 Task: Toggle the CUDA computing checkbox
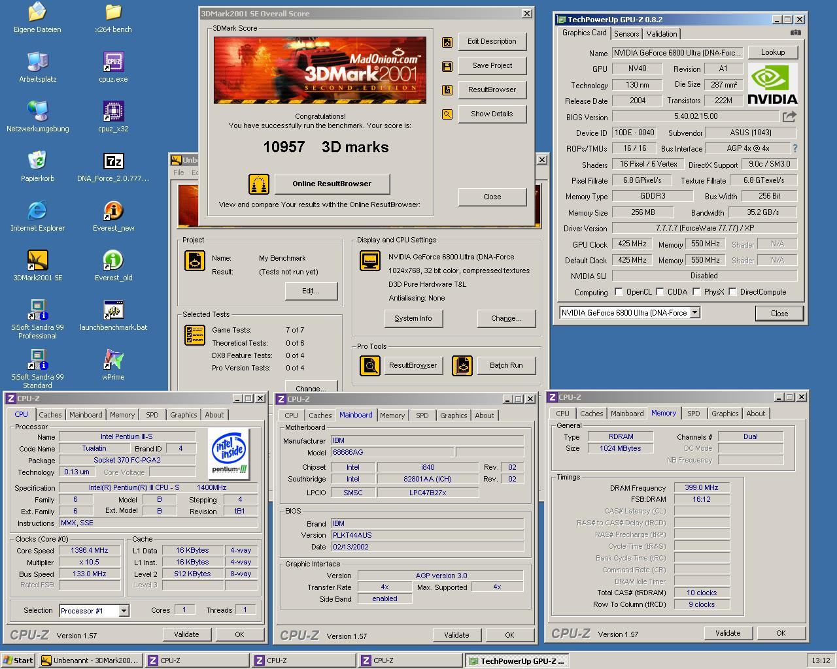coord(660,292)
